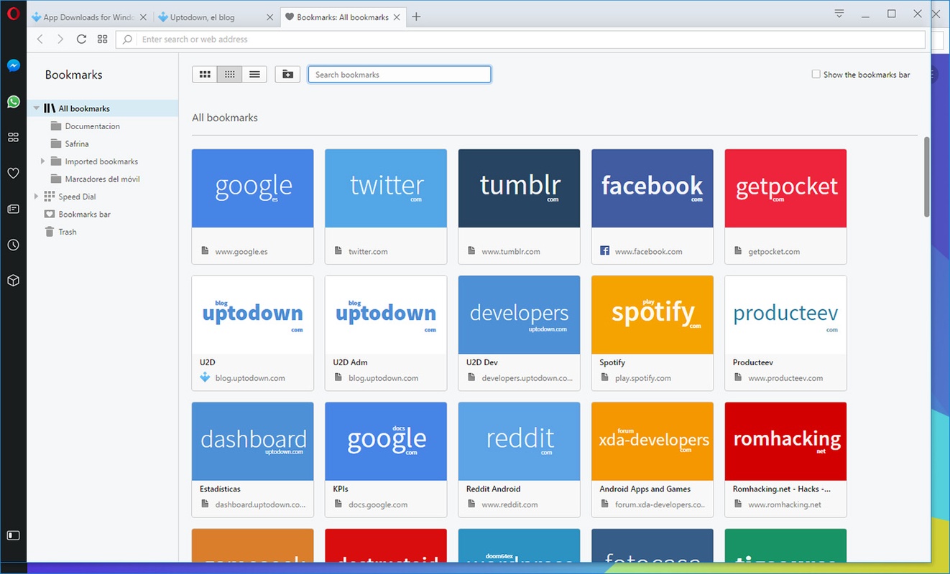The width and height of the screenshot is (950, 574).
Task: Open WhatsApp from the sidebar
Action: 13,101
